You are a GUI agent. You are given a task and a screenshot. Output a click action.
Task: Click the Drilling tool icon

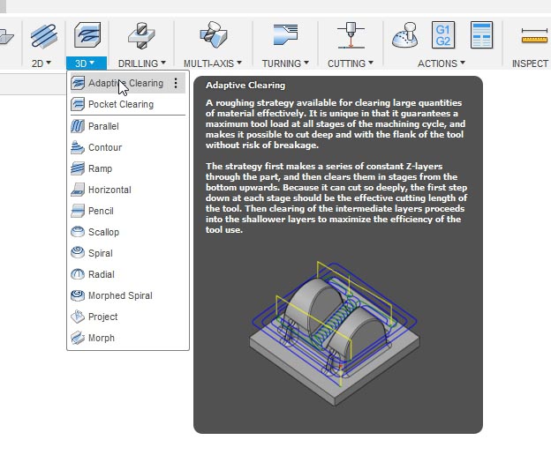141,35
